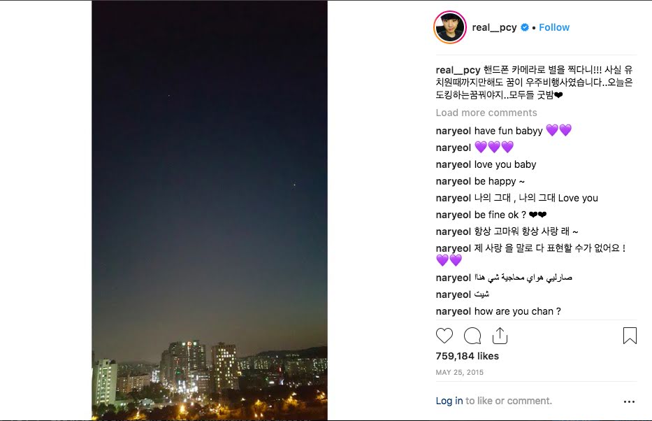Open real__pcy username in the caption

458,70
